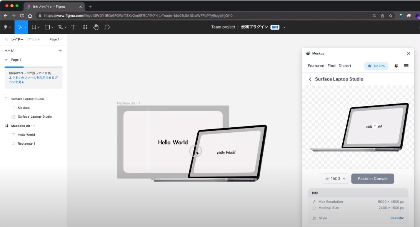Open the Figma main menu icon

pyautogui.click(x=5, y=27)
